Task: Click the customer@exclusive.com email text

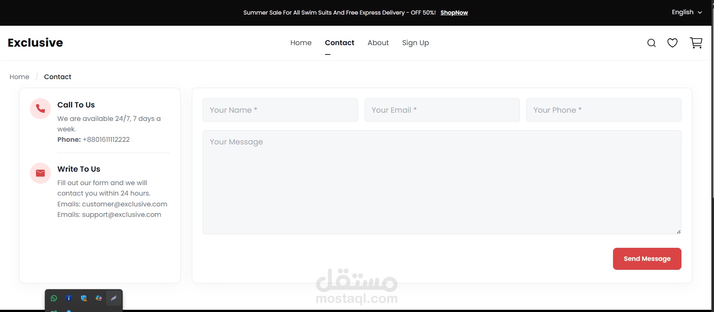Action: pyautogui.click(x=125, y=204)
